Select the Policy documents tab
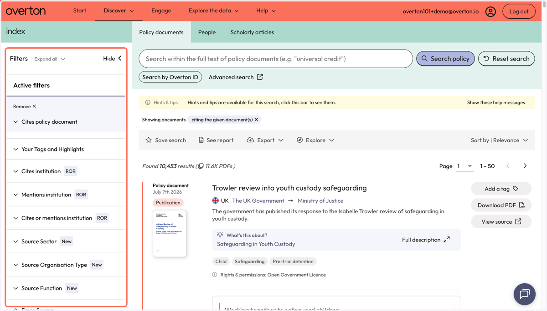Image resolution: width=547 pixels, height=311 pixels. click(161, 32)
